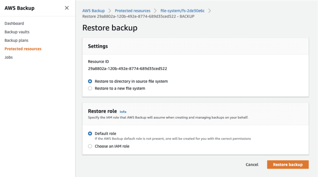
Task: Cancel the restore operation
Action: [252, 164]
